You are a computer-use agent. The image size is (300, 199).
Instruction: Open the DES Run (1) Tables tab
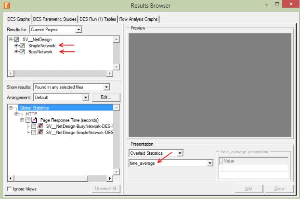tap(98, 19)
